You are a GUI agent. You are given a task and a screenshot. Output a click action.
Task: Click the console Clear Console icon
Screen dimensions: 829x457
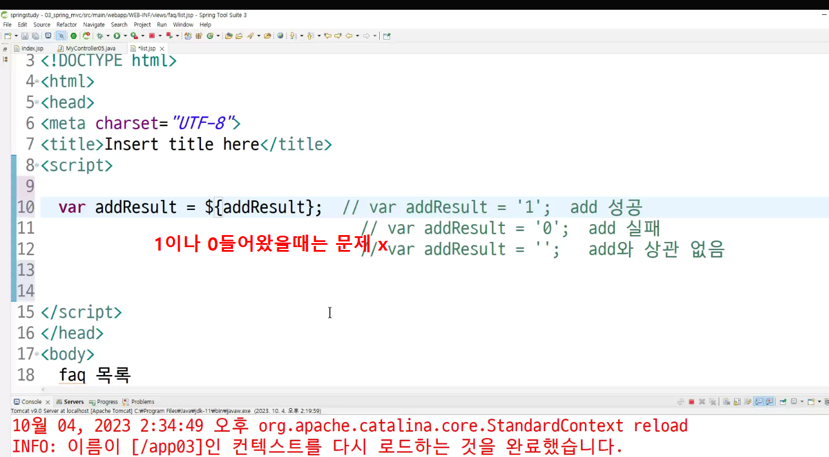727,402
